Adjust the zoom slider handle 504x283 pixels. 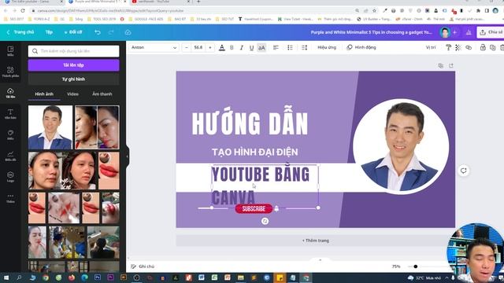(x=415, y=266)
